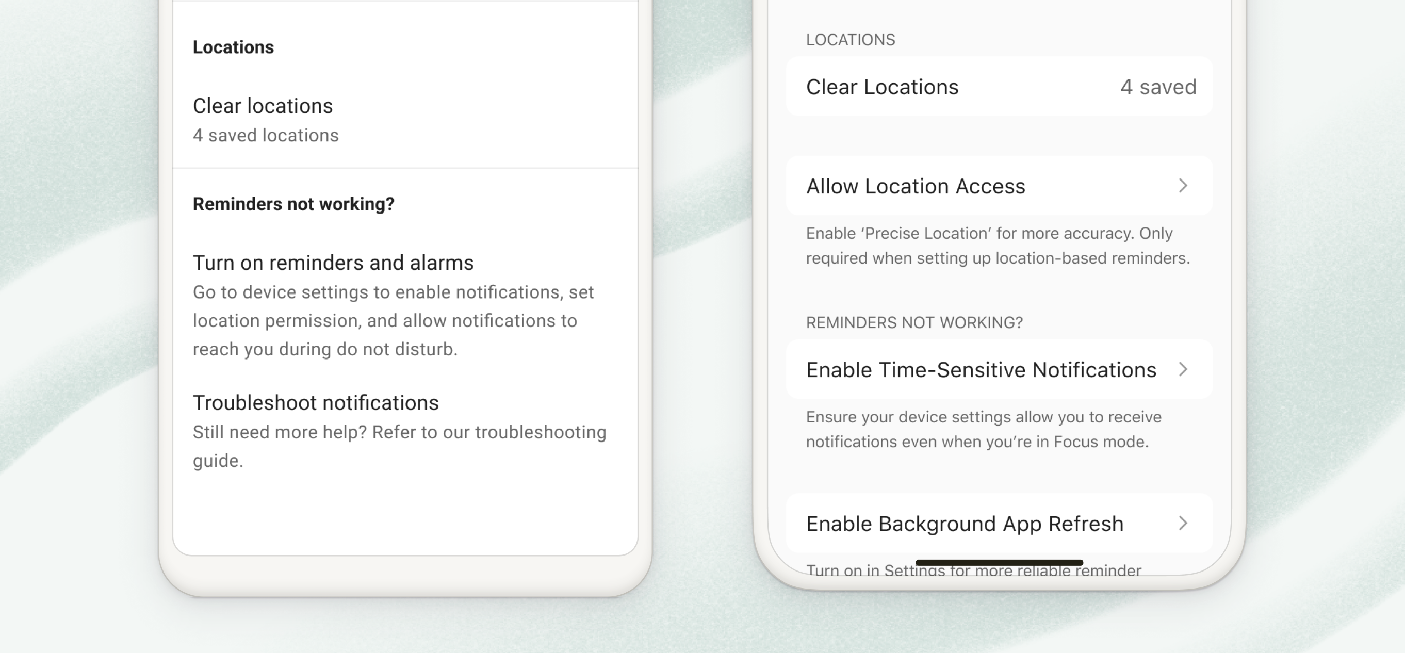
Task: Select Turn on reminders and alarms
Action: pyautogui.click(x=333, y=263)
